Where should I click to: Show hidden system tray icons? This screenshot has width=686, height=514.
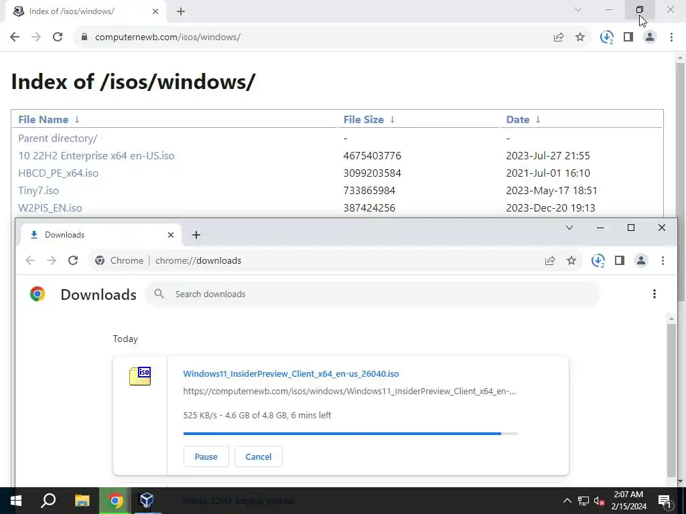point(567,501)
